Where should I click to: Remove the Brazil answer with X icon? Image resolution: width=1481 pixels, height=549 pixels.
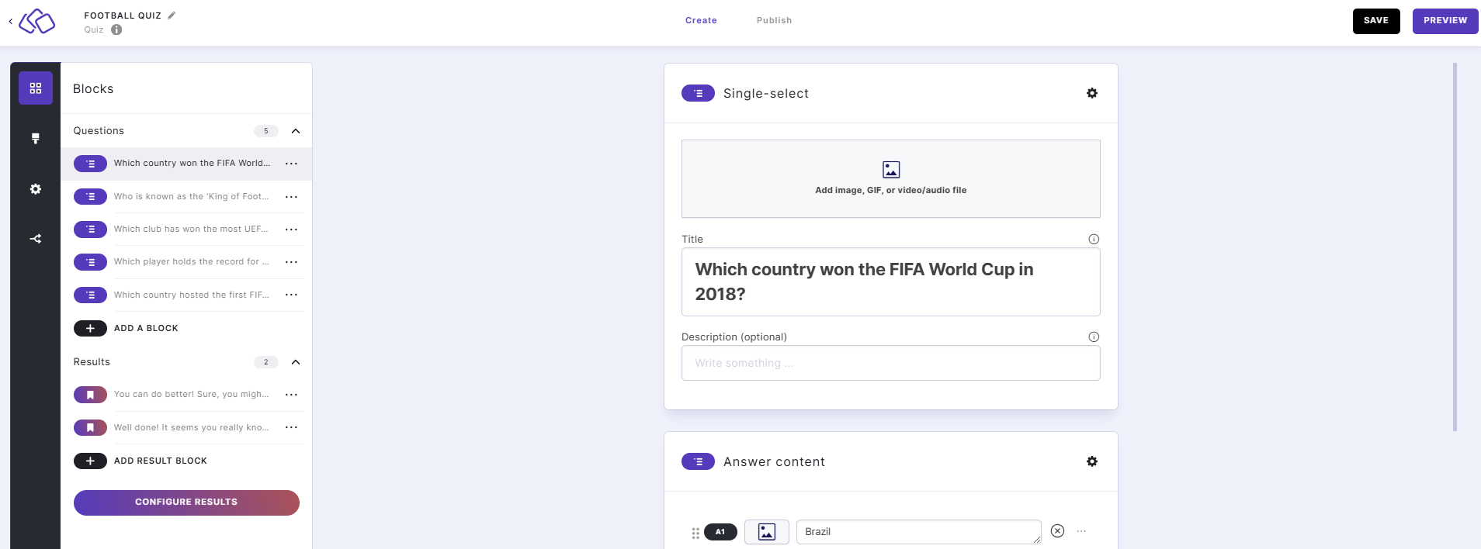(1057, 531)
